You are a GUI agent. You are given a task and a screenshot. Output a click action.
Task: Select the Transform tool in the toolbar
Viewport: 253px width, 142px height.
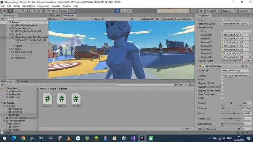point(34,11)
